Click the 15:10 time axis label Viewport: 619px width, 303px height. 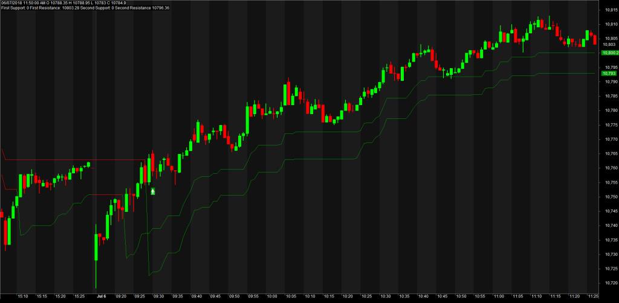point(23,296)
